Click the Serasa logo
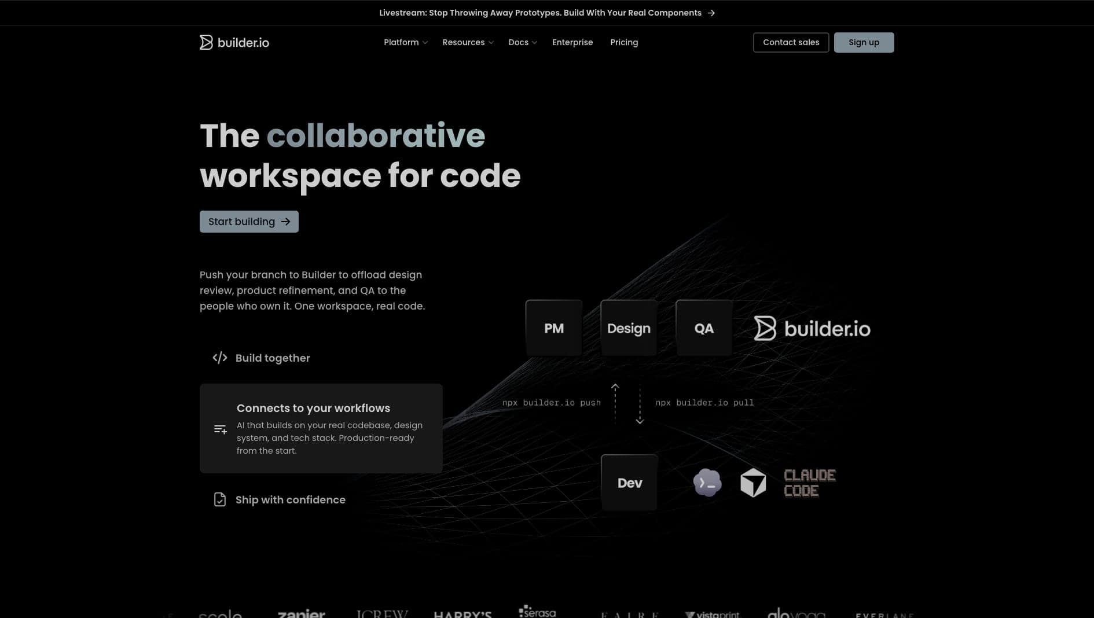 pos(537,612)
